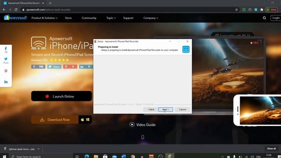Screen dimensions: 281x158
Task: Click the address bar URL
Action: coord(48,10)
